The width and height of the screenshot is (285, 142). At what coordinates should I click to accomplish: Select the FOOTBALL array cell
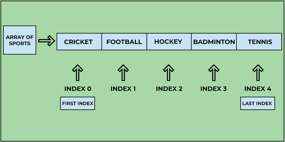[124, 42]
